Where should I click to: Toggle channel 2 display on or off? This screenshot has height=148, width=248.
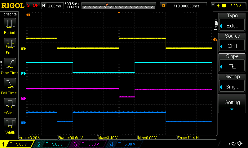pyautogui.click(x=51, y=144)
